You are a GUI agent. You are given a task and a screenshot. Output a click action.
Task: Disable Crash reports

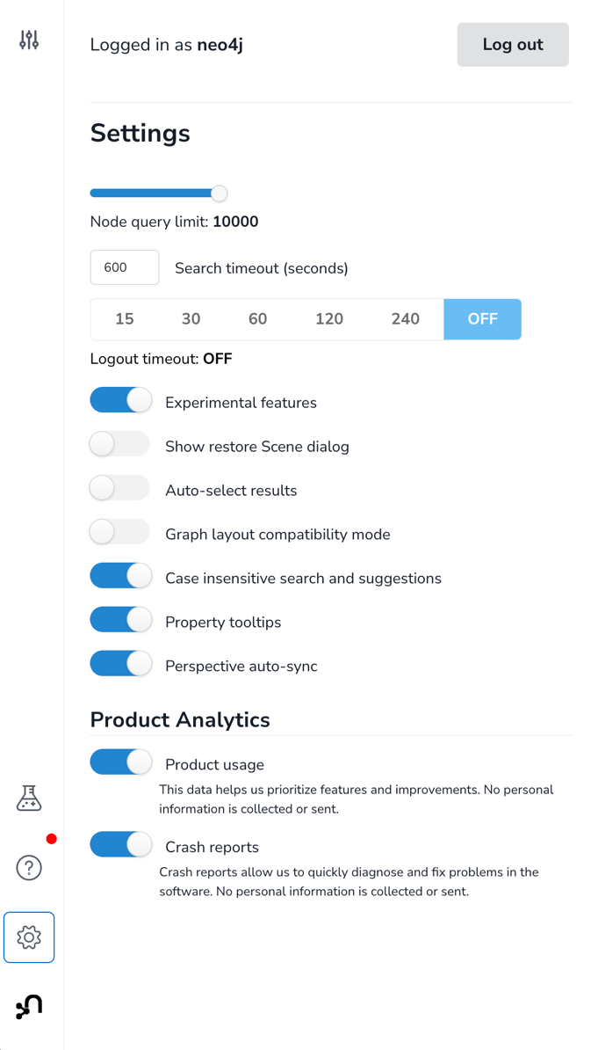120,844
